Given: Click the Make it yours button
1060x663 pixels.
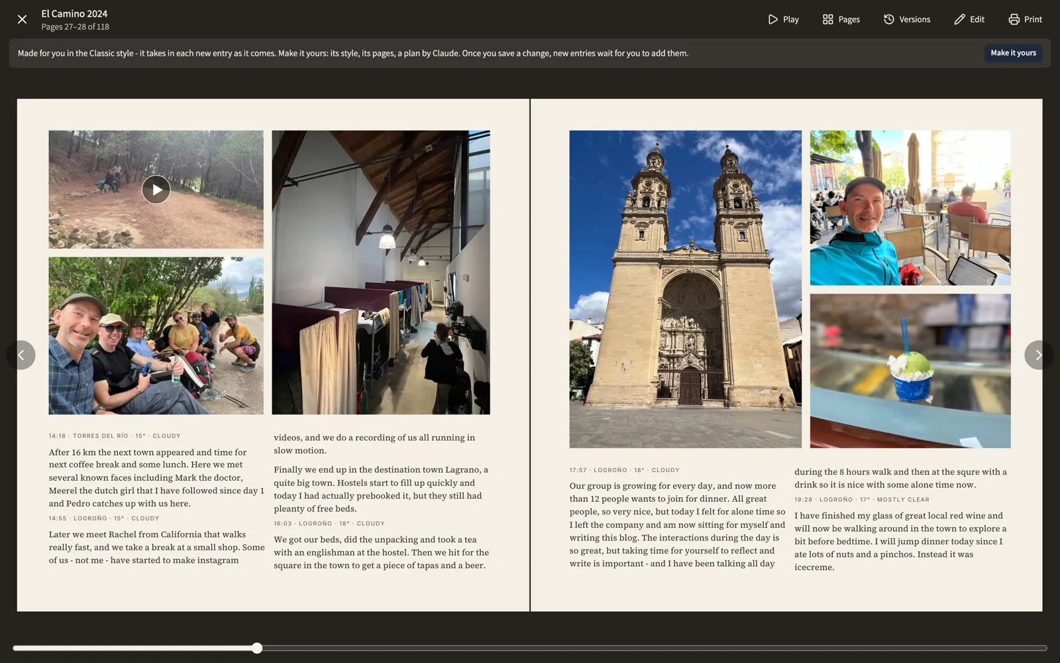Looking at the screenshot, I should point(1013,53).
